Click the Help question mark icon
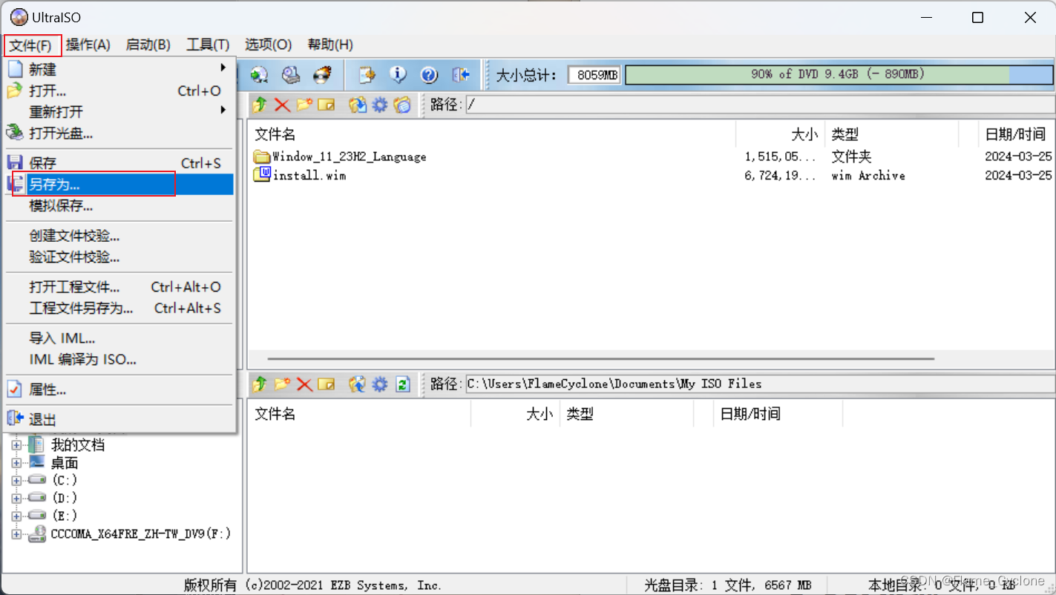 [x=429, y=75]
